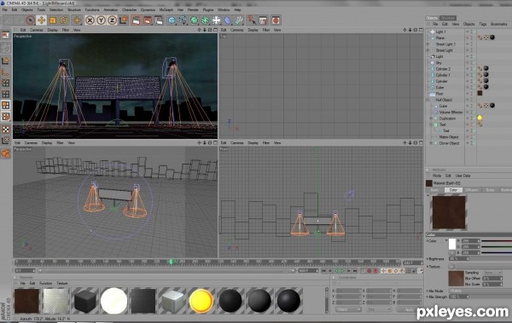
Task: Open the deformer objects toolbar icon
Action: [228, 20]
